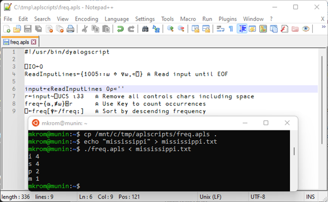Toggle the file Monitoring eye icon
Screen dimensions: 328x202
pos(306,29)
